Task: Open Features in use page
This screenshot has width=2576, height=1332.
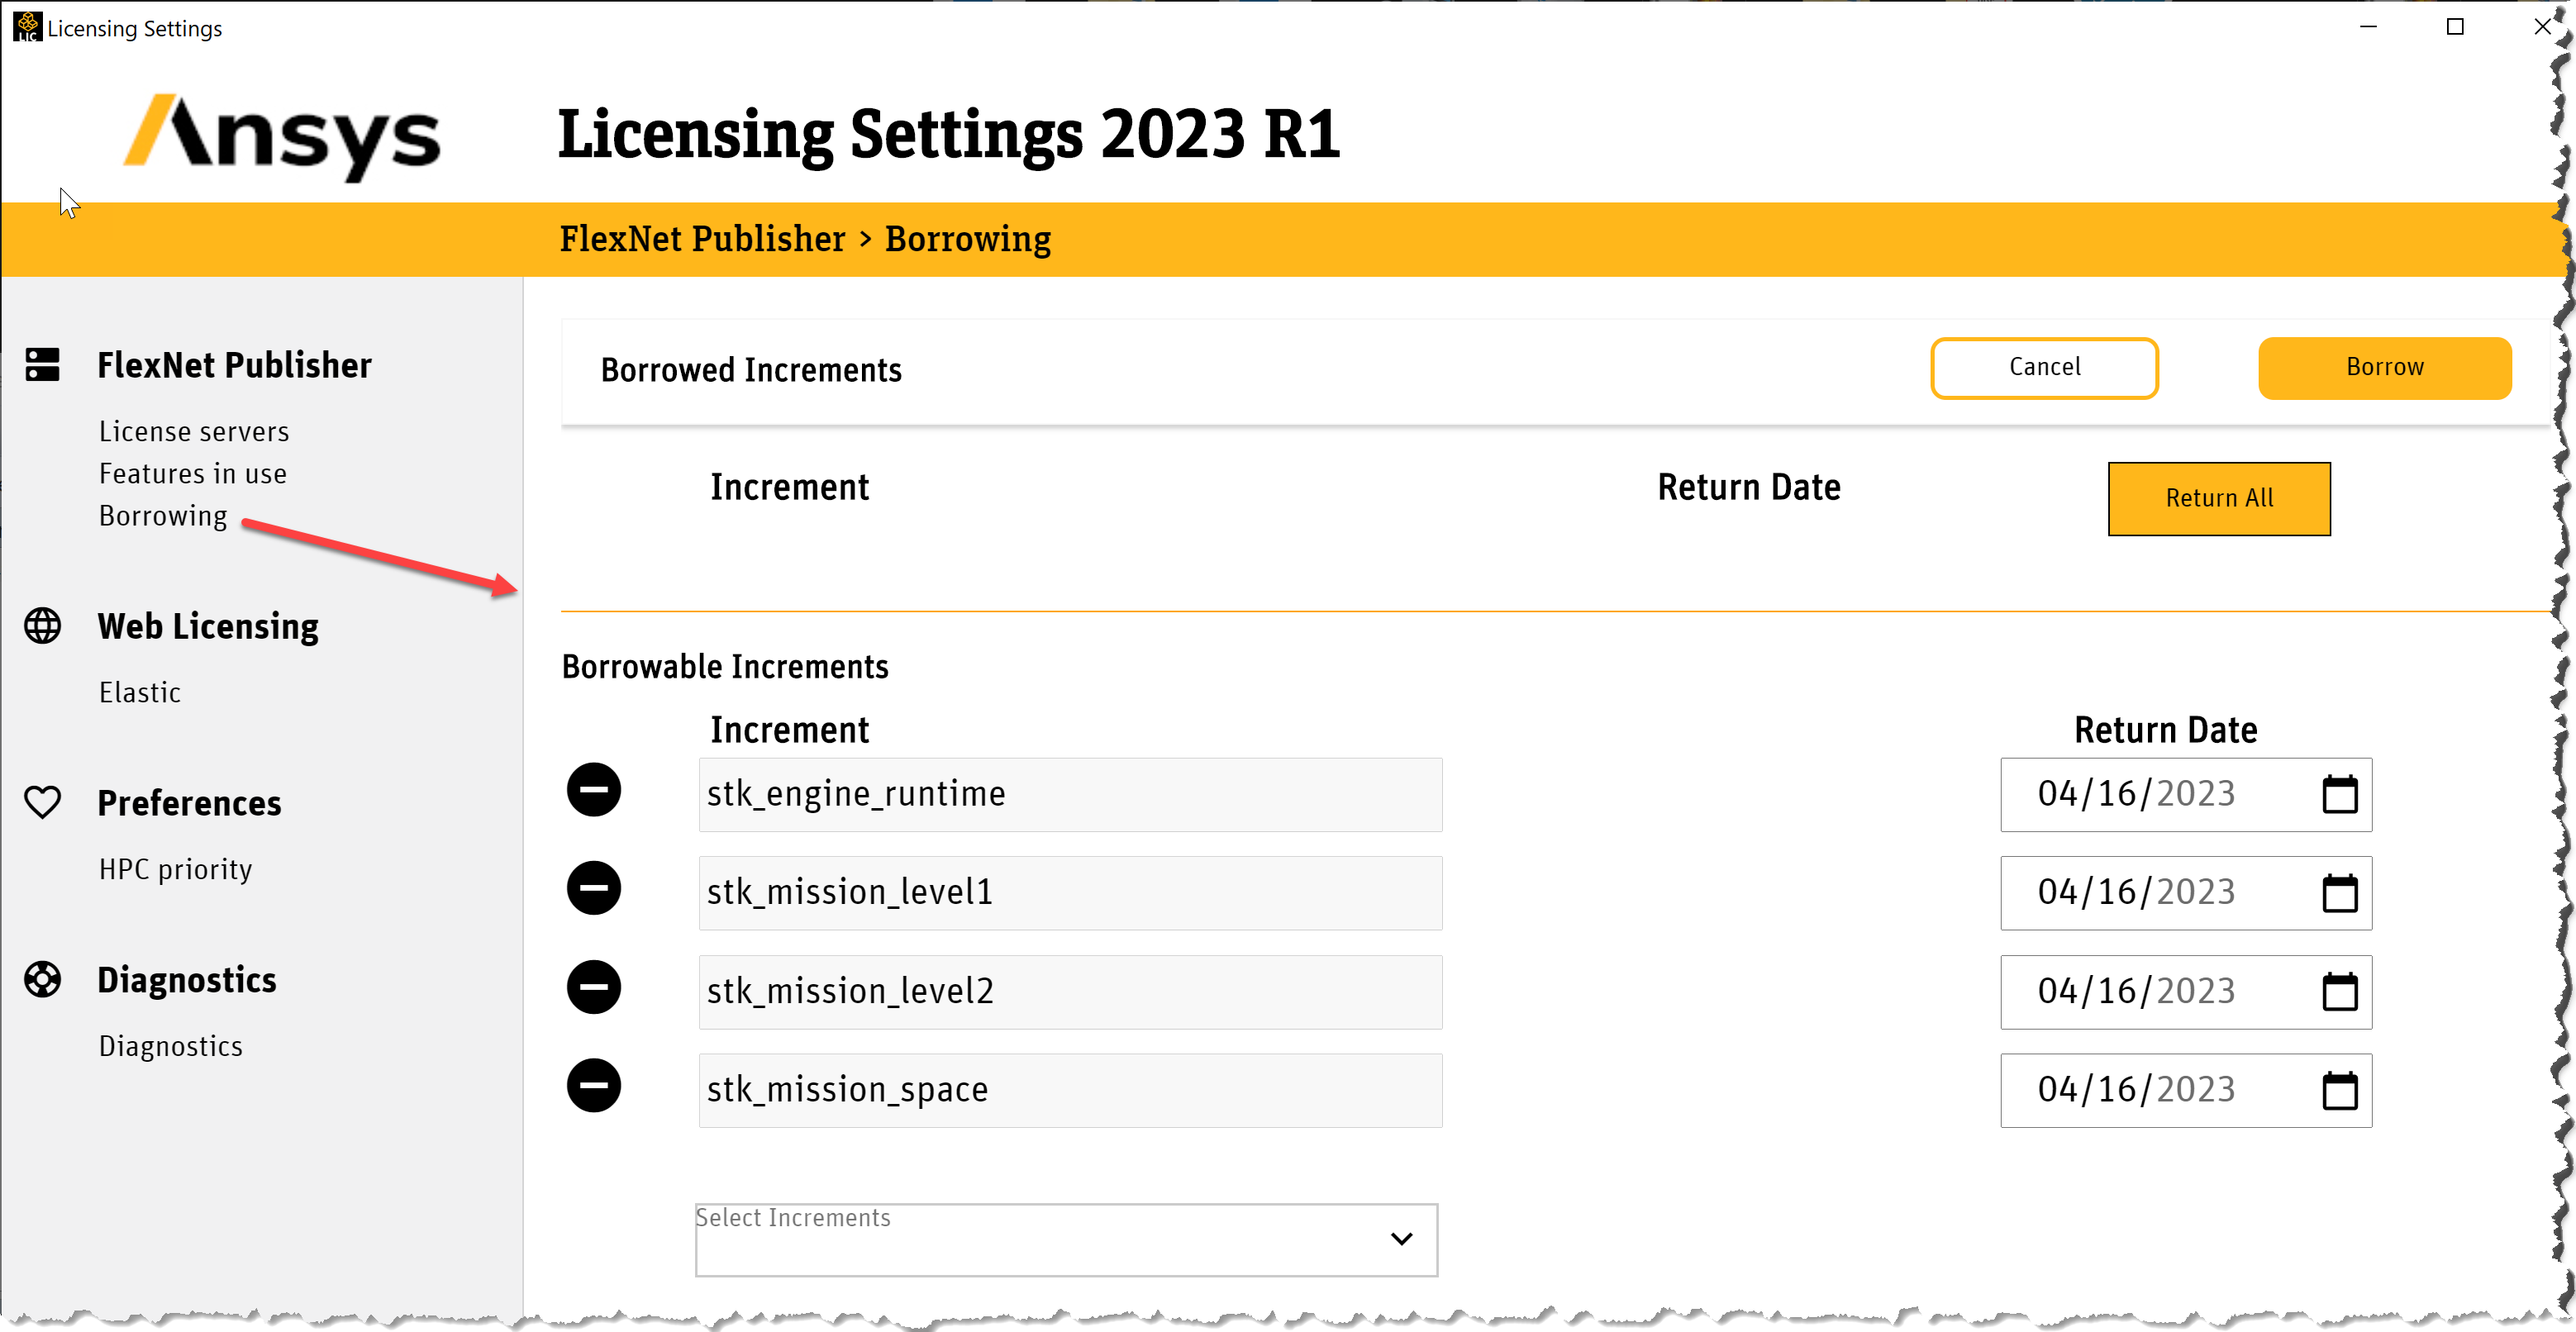Action: coord(193,474)
